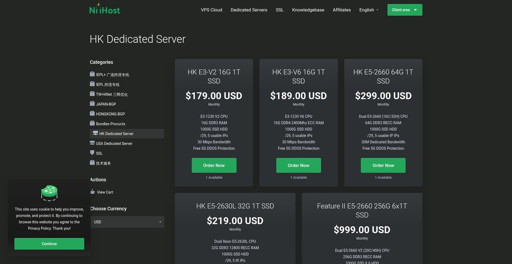Click the 技术服务 category icon
Screen dimensions: 512x264
(x=92, y=163)
